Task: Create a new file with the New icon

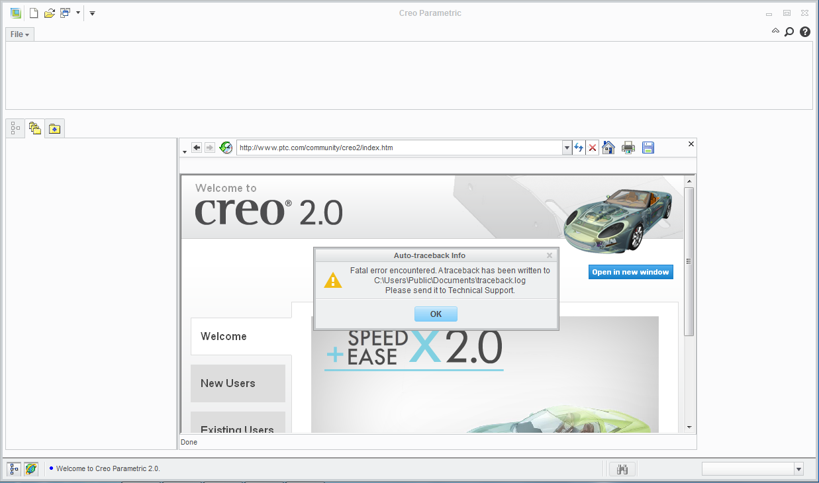Action: point(34,13)
